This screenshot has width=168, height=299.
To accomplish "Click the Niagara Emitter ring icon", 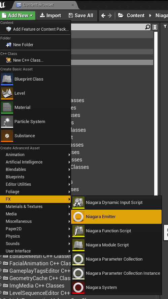I will pyautogui.click(x=78, y=217).
